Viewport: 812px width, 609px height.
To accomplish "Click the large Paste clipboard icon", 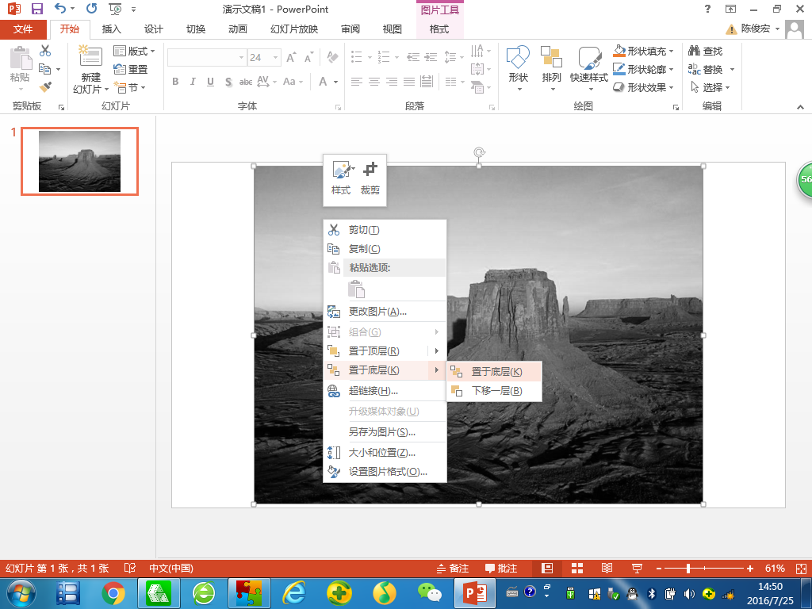I will click(x=20, y=58).
